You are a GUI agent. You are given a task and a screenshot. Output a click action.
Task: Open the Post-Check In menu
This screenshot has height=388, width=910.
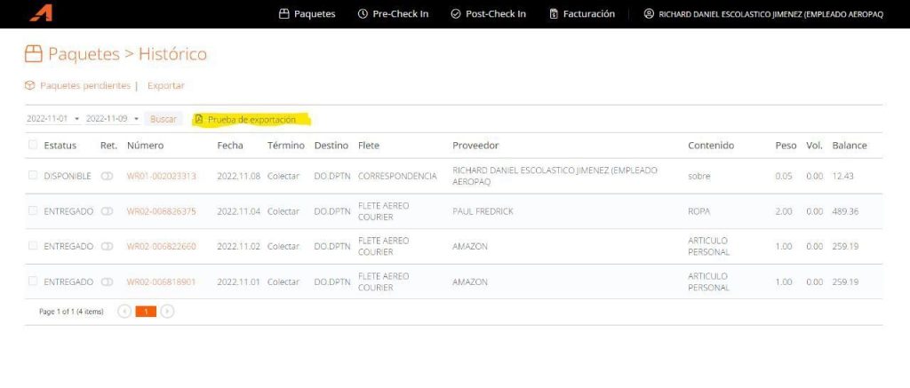tap(488, 14)
